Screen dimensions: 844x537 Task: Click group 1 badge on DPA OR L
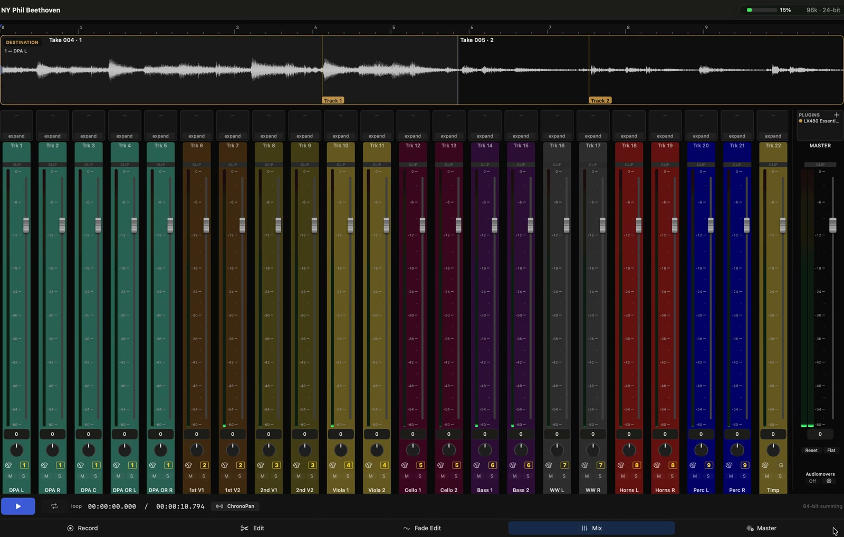(x=132, y=465)
